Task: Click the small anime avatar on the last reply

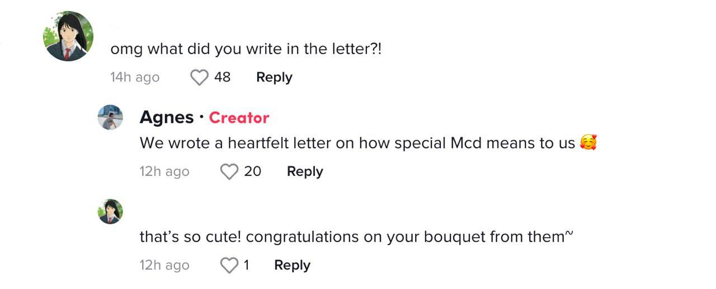Action: click(x=110, y=211)
